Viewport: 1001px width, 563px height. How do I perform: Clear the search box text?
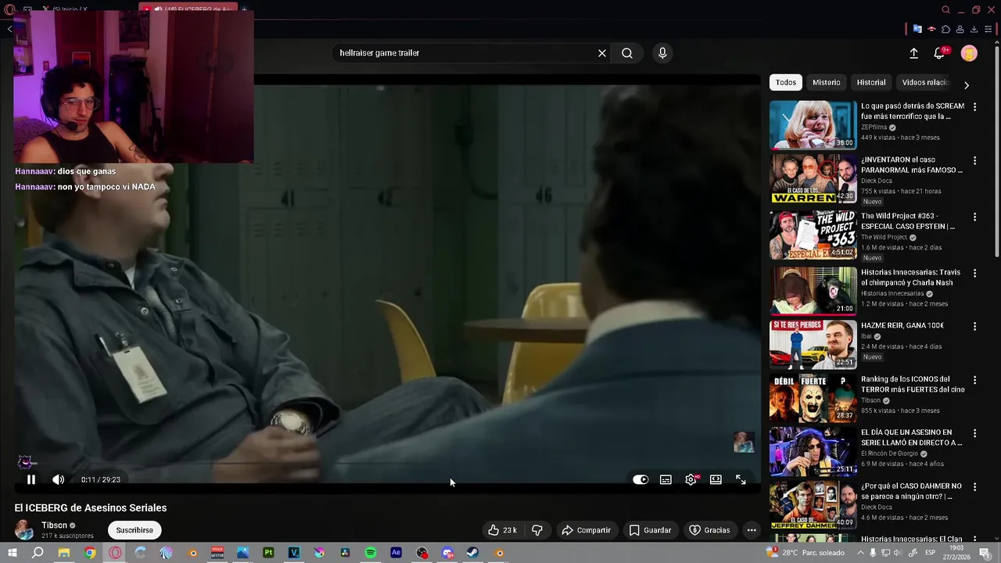pyautogui.click(x=602, y=53)
